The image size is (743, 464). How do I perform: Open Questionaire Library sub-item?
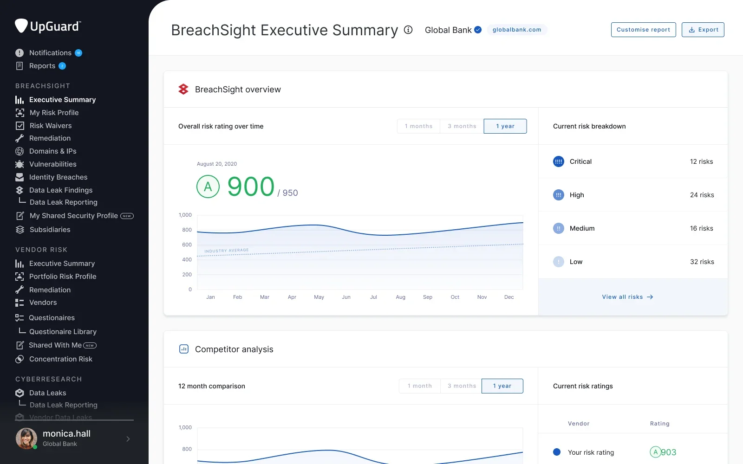point(63,332)
